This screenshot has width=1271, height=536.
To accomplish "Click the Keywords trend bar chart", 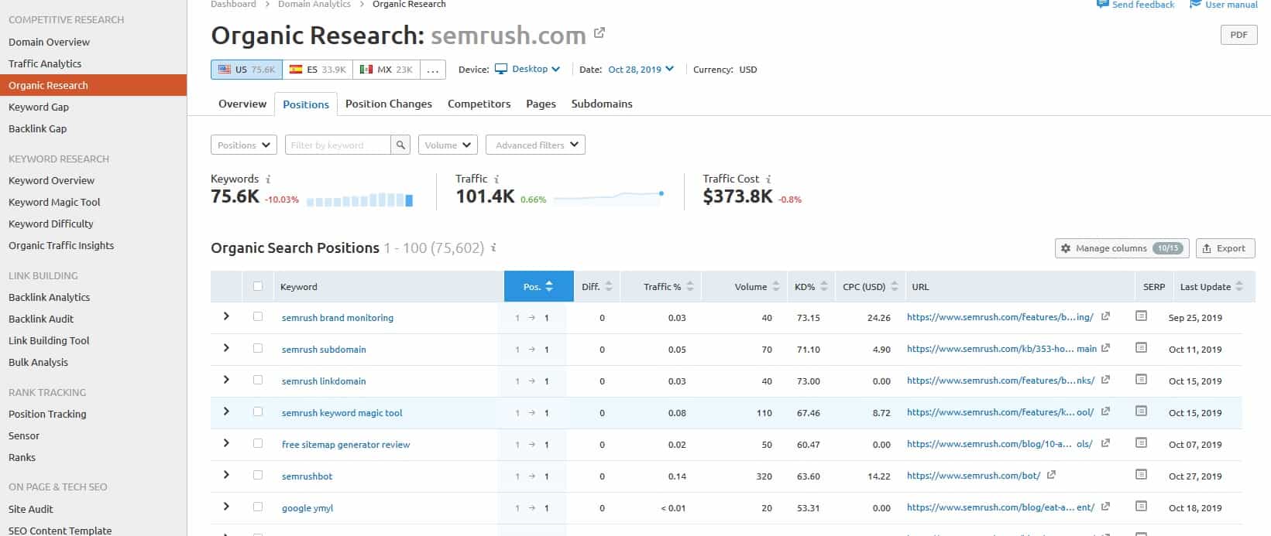I will tap(359, 200).
